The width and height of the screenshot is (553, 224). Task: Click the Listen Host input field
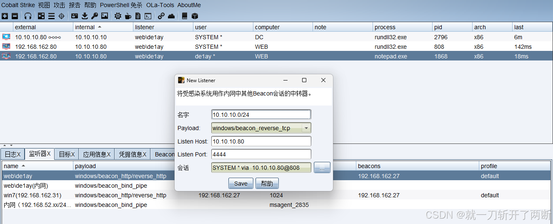click(261, 141)
